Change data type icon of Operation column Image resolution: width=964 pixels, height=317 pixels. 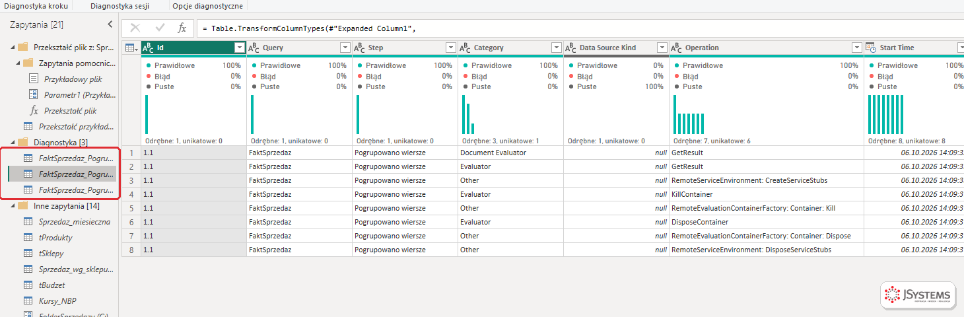click(x=677, y=48)
